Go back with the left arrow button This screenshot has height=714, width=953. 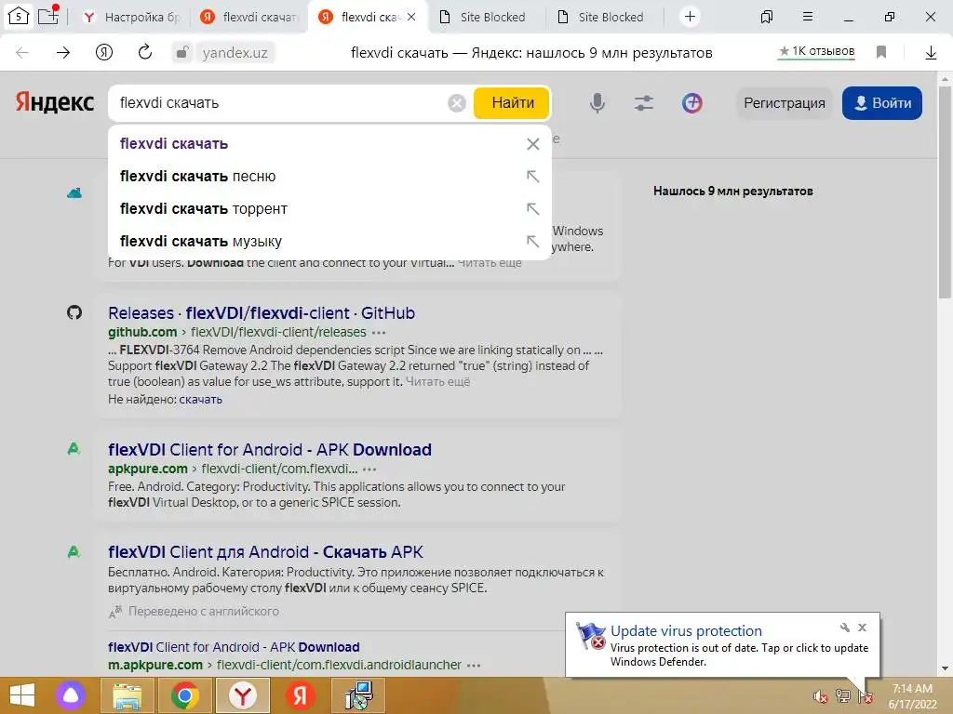pos(22,53)
